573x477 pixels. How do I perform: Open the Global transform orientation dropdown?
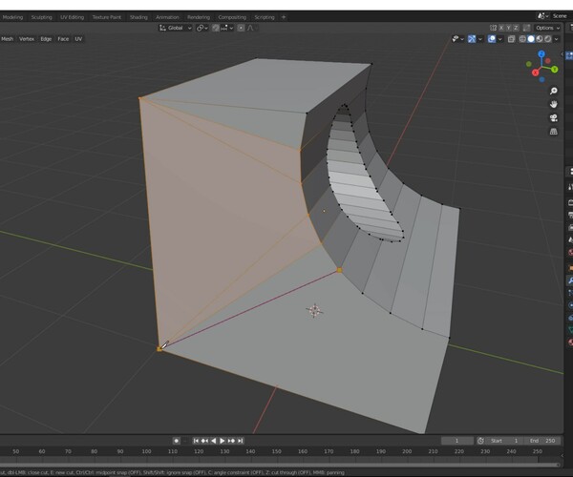[x=176, y=28]
